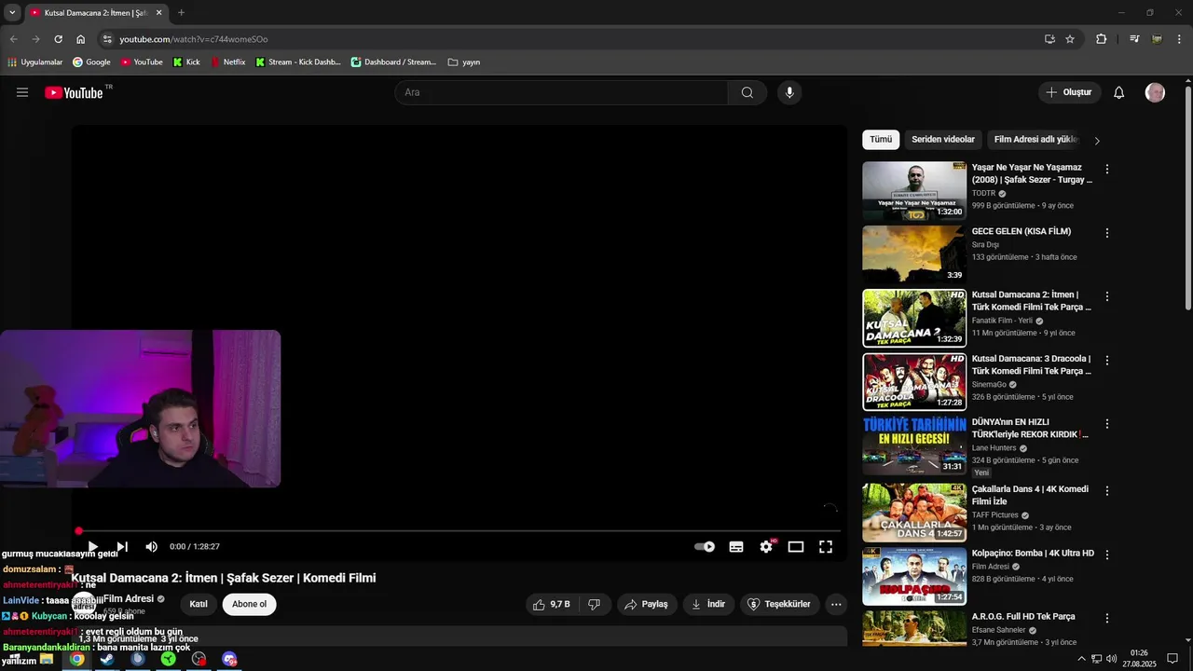Screen dimensions: 1193x671
Task: Open options for Kolpaçino: Bomba video
Action: click(1107, 555)
